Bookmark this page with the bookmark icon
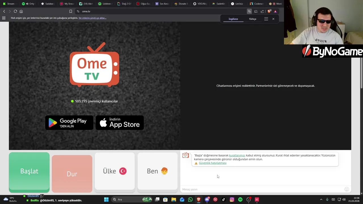Viewport: 363px width, 204px height. (71, 11)
